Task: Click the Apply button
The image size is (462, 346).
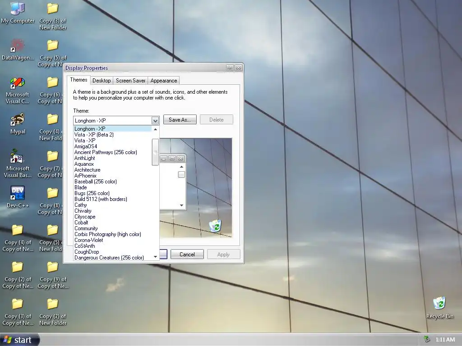Action: point(223,255)
